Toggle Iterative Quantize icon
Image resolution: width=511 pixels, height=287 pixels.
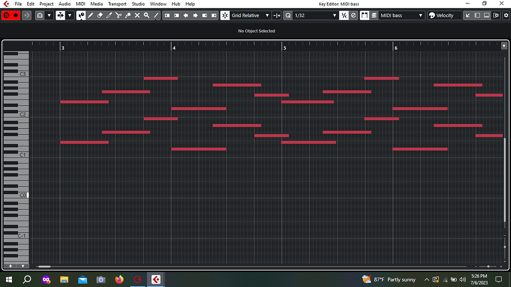(344, 15)
